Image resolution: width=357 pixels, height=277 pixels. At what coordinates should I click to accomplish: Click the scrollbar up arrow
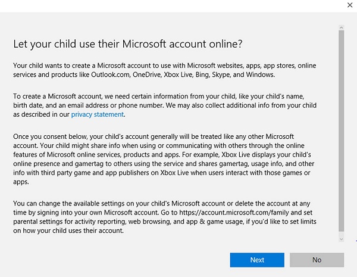(341, 27)
